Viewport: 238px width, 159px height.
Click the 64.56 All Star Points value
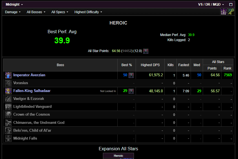coord(116,51)
